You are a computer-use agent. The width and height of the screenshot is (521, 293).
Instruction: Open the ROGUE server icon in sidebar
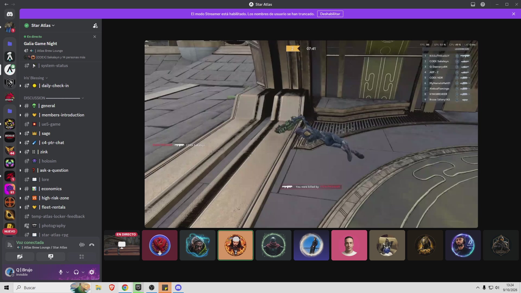[x=10, y=137]
